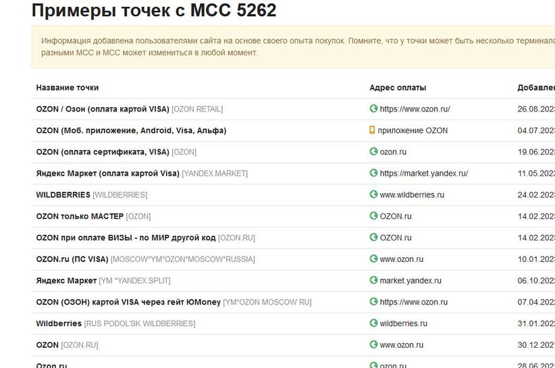Click the wildberries.ru address text
The image size is (555, 368).
coord(404,323)
